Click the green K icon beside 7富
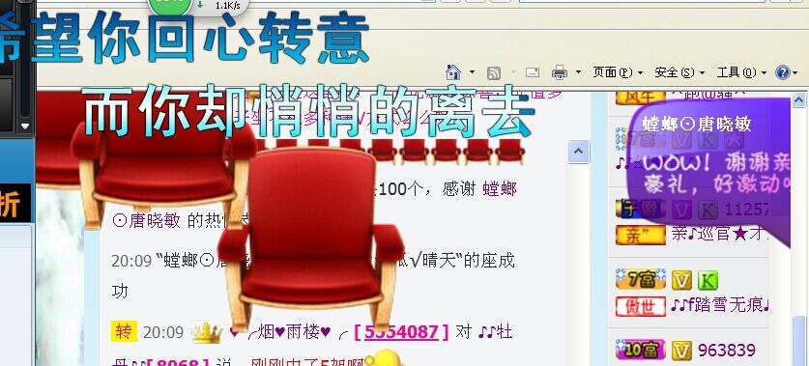This screenshot has width=809, height=366. (x=708, y=280)
